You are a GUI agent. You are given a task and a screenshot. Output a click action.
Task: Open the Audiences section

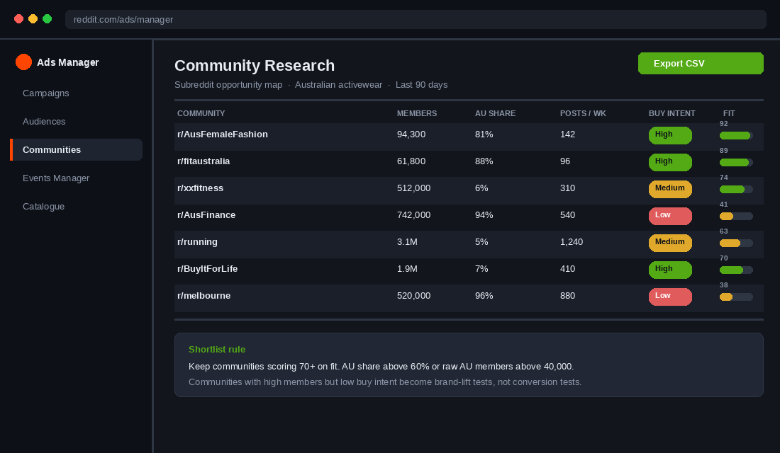(x=44, y=122)
